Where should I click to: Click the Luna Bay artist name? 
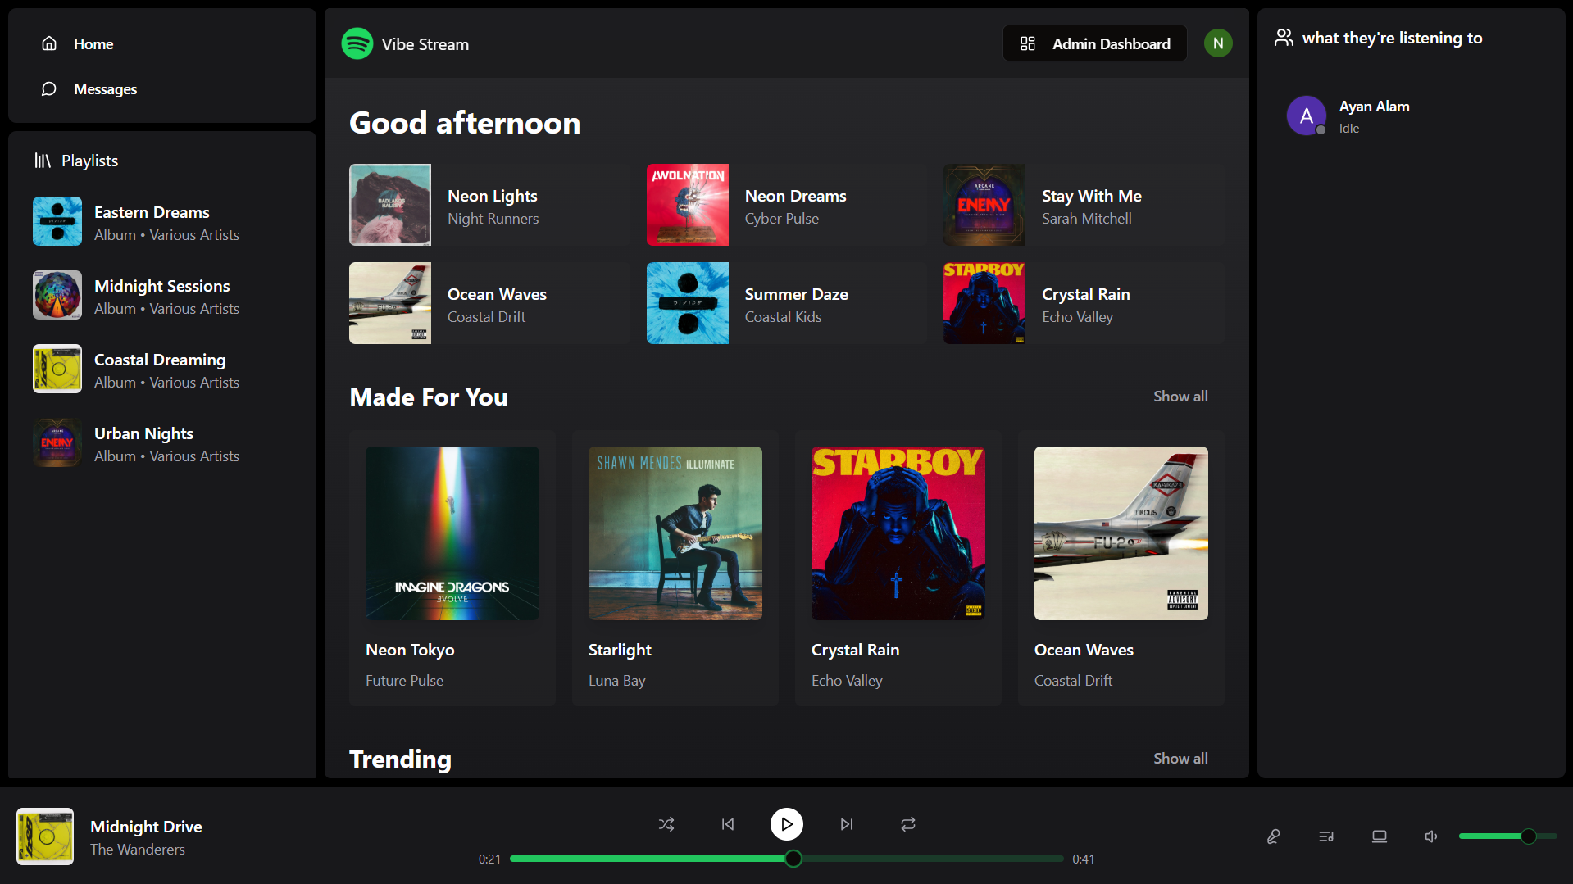[x=617, y=681]
